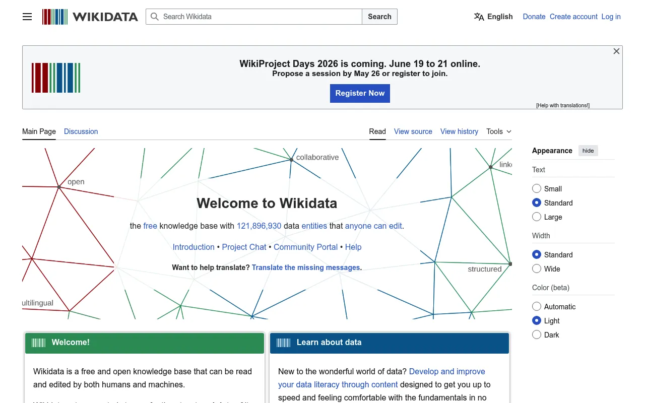Select Dark color mode

(537, 335)
